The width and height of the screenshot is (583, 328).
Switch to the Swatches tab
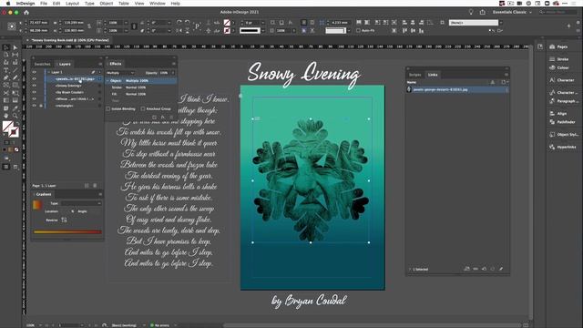(43, 64)
